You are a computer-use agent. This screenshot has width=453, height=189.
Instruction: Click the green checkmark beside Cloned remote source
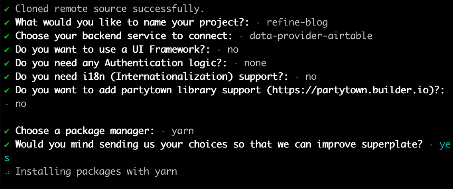7,9
